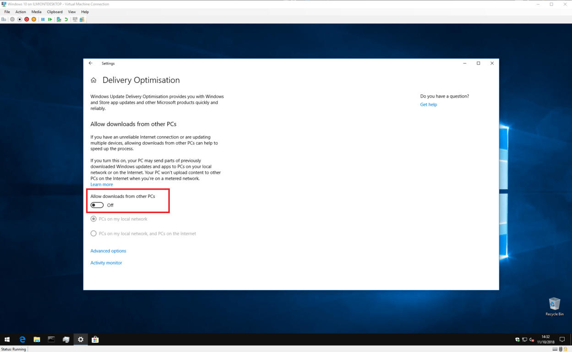Open the Recycle Bin on the desktop
This screenshot has height=352, width=572.
pyautogui.click(x=555, y=307)
